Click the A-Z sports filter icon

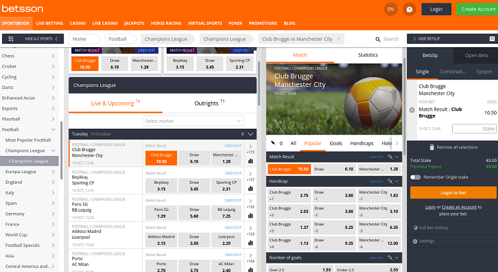(x=11, y=38)
